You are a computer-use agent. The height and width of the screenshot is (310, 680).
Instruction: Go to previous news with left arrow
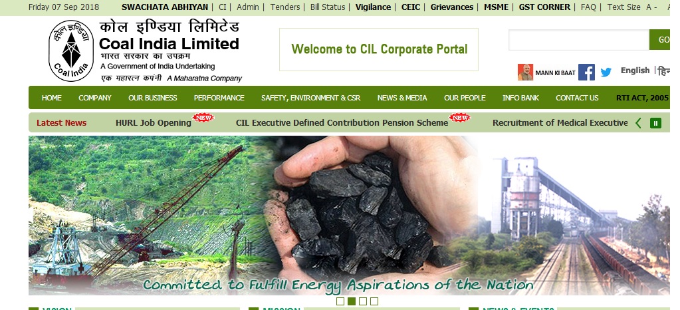coord(638,123)
